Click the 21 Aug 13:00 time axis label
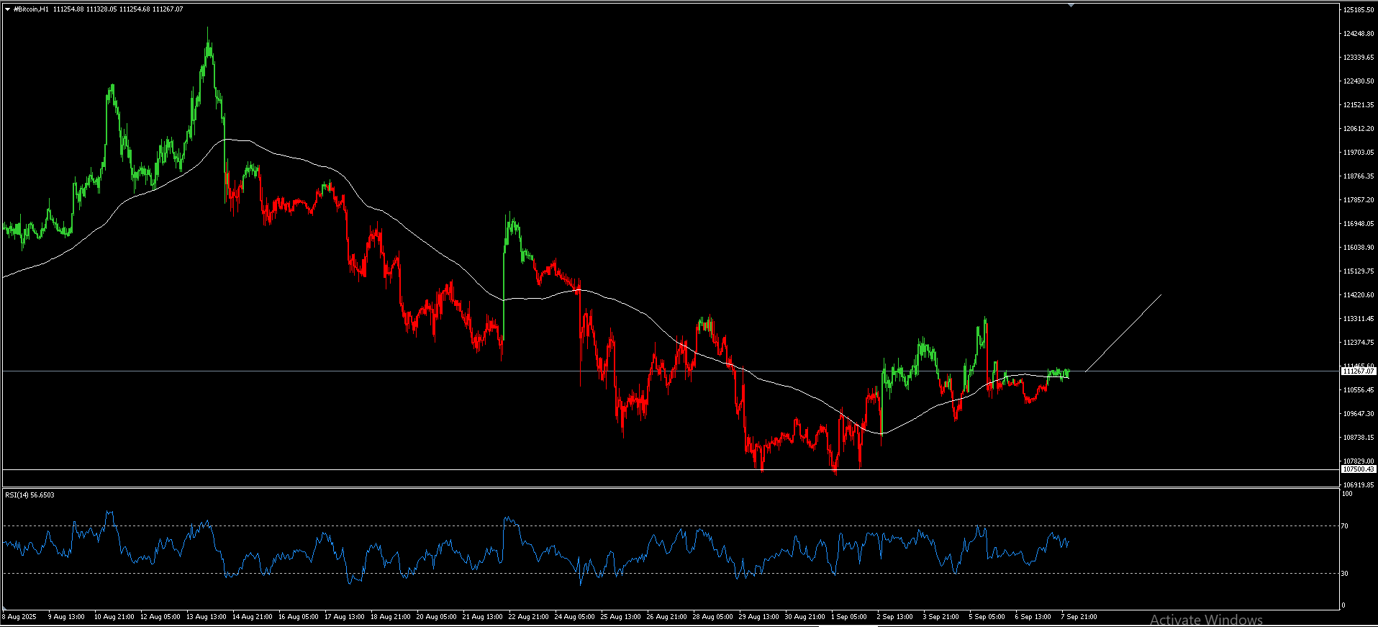Screen dimensions: 1378x627 (x=482, y=617)
